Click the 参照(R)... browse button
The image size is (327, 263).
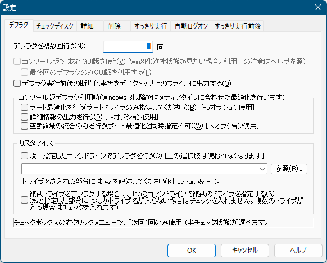[289, 169]
